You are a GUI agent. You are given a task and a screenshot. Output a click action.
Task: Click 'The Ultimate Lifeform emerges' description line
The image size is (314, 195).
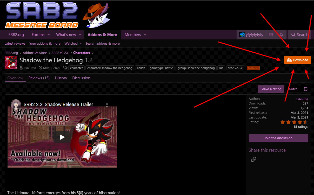click(64, 193)
